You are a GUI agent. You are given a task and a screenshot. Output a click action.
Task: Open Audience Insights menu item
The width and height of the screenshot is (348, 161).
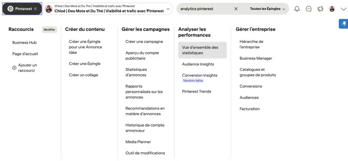(198, 64)
